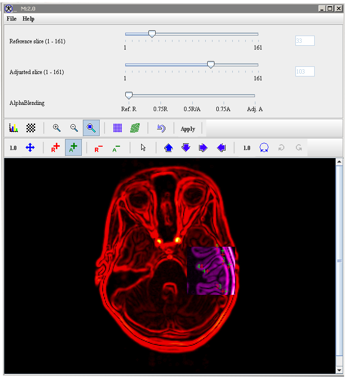Click the undo arrow icon
This screenshot has width=346, height=378.
tap(161, 128)
